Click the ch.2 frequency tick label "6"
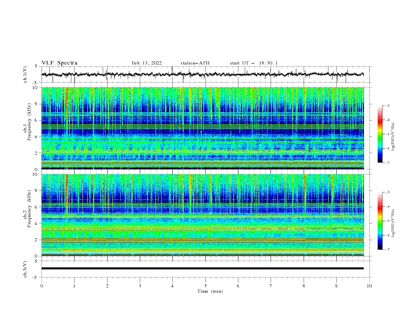 click(36, 207)
